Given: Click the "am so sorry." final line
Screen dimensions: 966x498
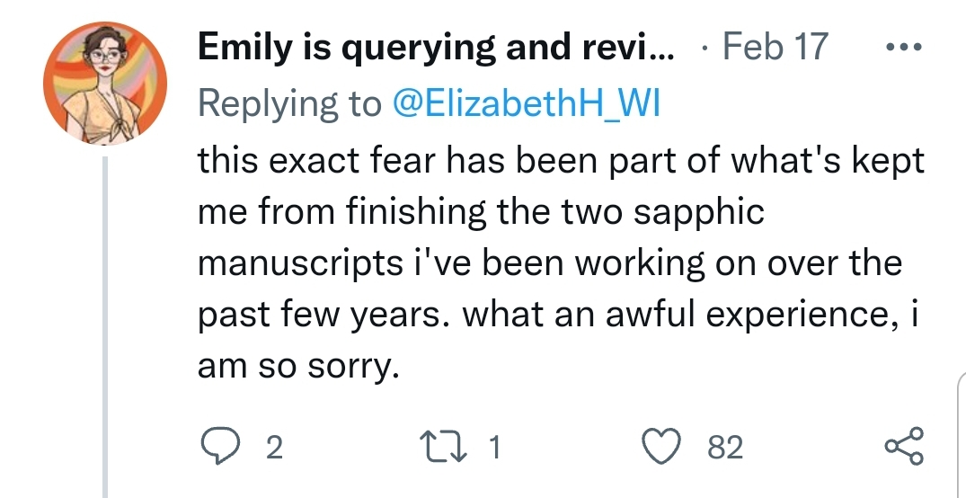Looking at the screenshot, I should point(299,367).
